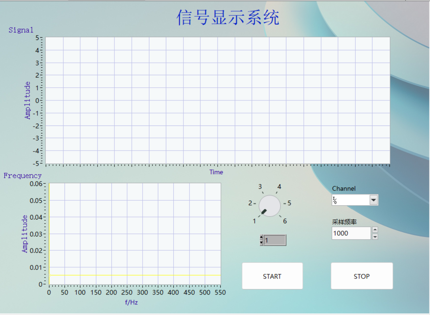This screenshot has height=315, width=430.
Task: Increase the 采样频率 value with up arrow
Action: 375,230
